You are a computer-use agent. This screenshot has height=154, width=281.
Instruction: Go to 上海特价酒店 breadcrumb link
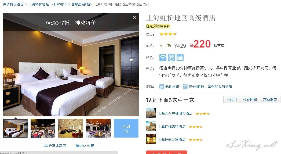point(39,4)
